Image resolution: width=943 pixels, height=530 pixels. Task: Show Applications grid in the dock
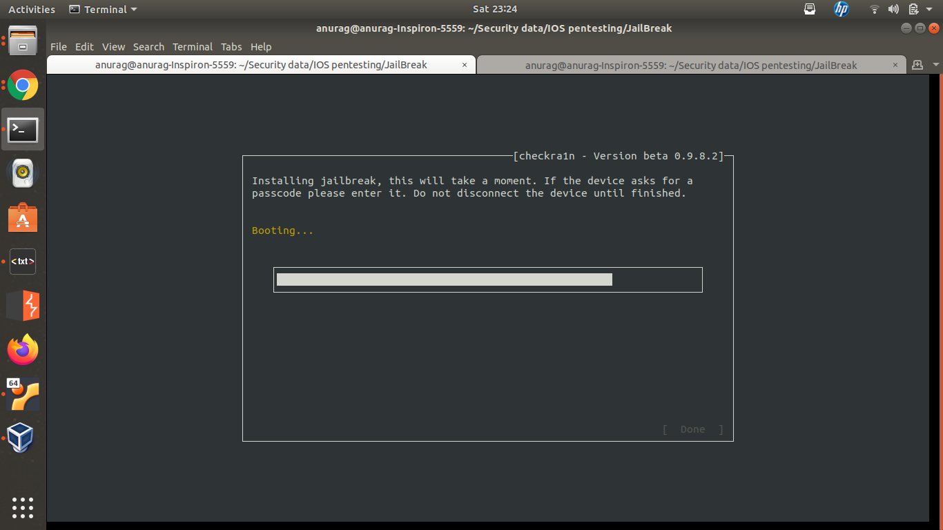pyautogui.click(x=23, y=507)
